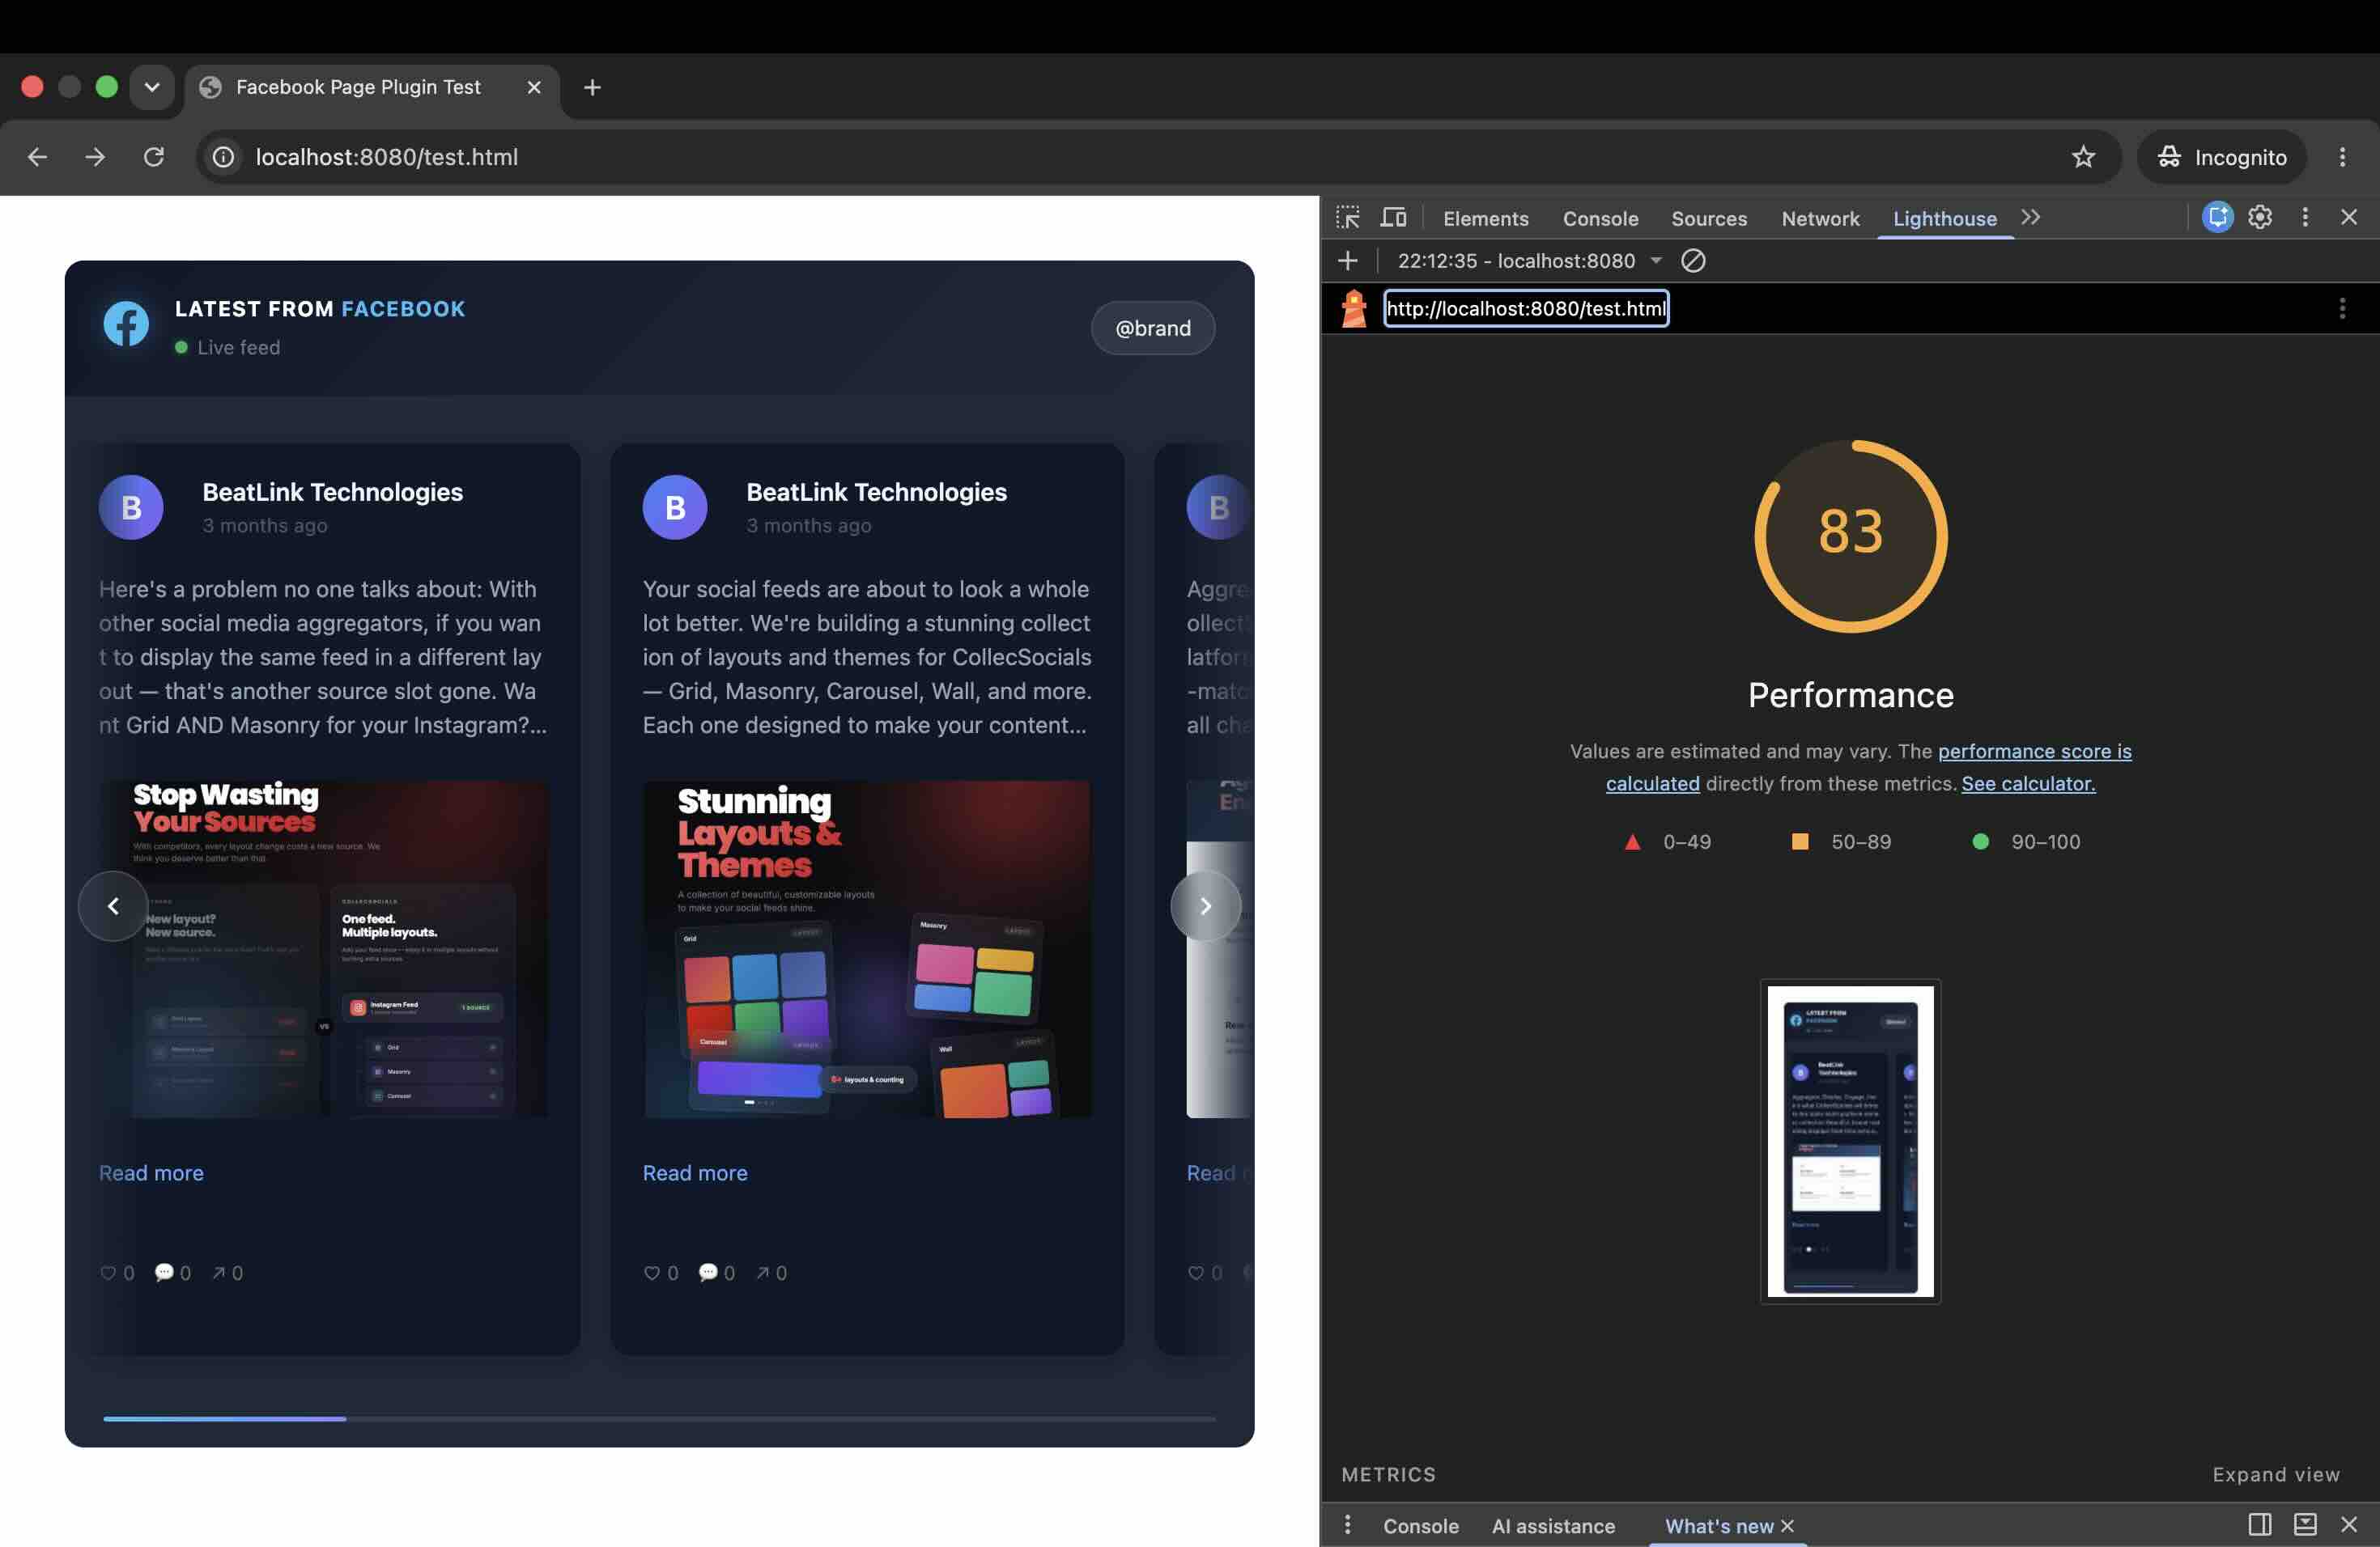The width and height of the screenshot is (2380, 1547).
Task: Select the inspect element picker icon
Action: (x=1347, y=218)
